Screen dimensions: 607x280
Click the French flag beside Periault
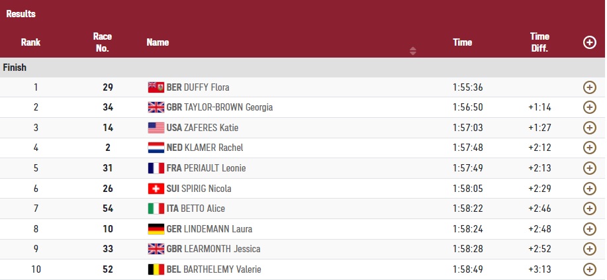tap(156, 168)
